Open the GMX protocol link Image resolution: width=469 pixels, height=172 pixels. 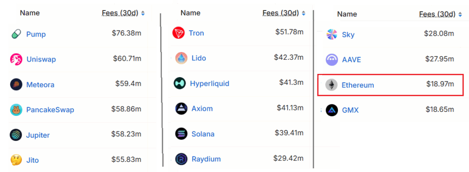[350, 110]
